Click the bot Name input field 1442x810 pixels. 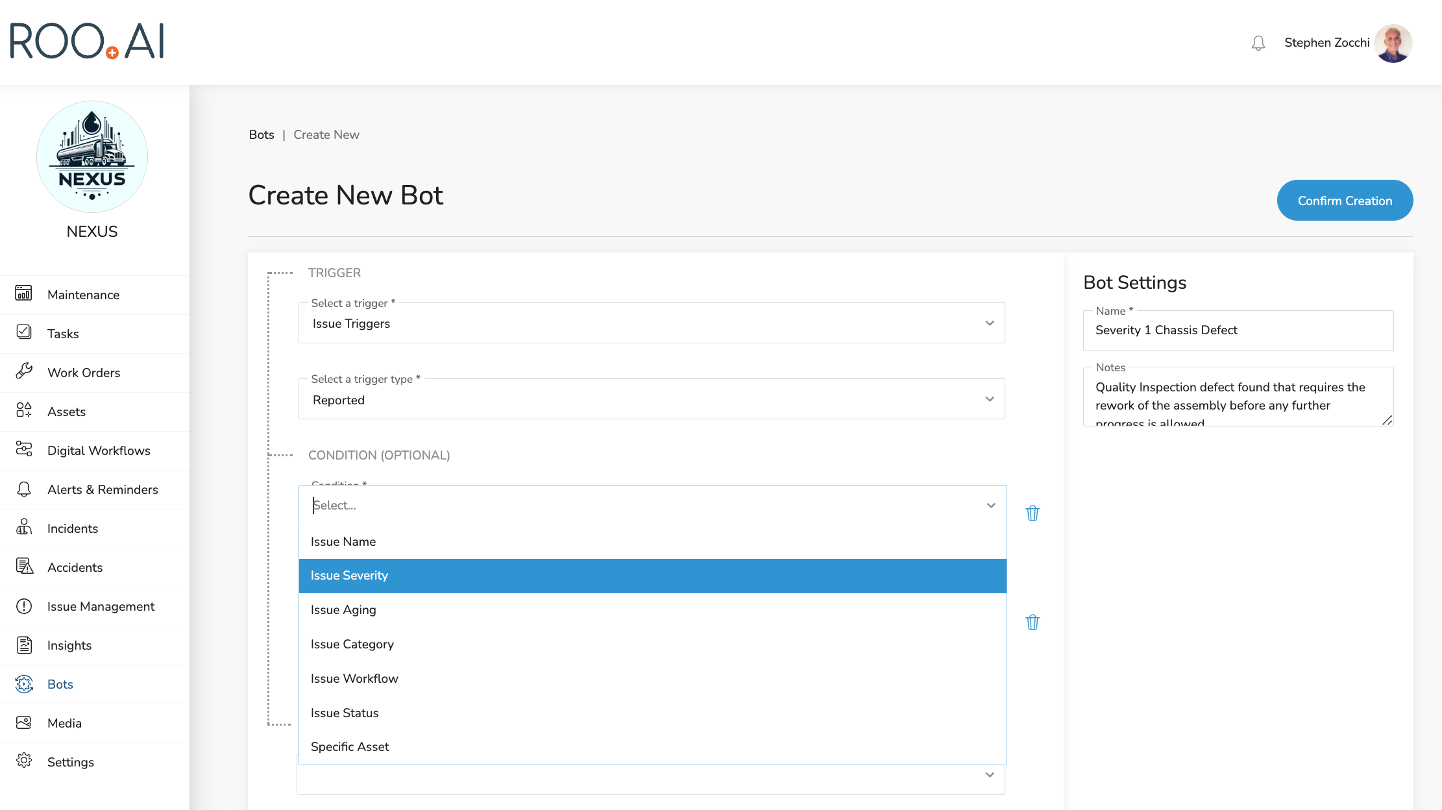point(1237,330)
